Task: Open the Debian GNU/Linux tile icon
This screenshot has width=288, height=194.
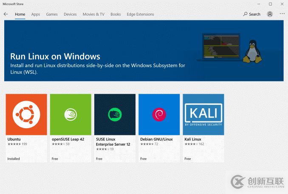Action: [x=159, y=115]
